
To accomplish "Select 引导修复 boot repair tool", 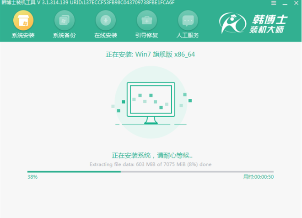I will click(146, 24).
